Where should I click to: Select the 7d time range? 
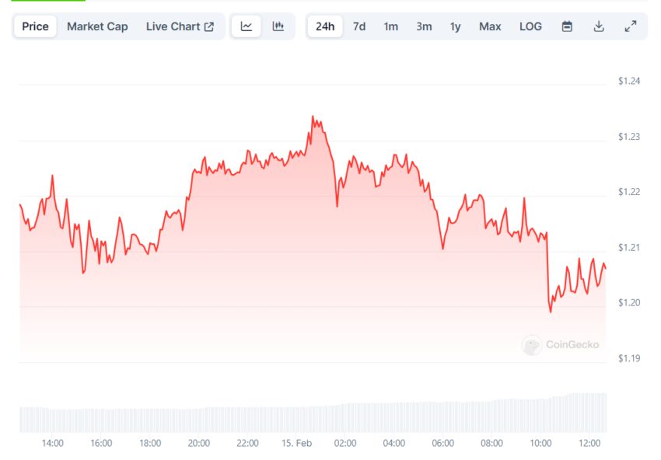pyautogui.click(x=359, y=26)
